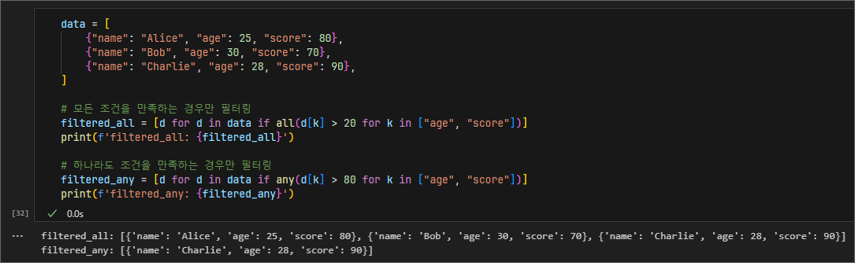The height and width of the screenshot is (263, 855).
Task: Click the 'data = [' code line
Action: point(85,24)
